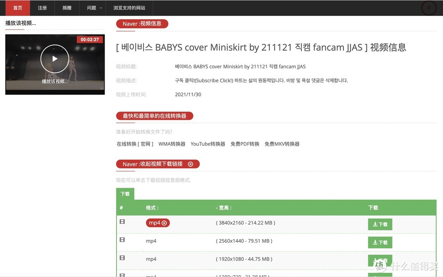Screen dimensions: 443x277
Task: Click the mp4 text in the 2560x1440 row
Action: (x=151, y=241)
